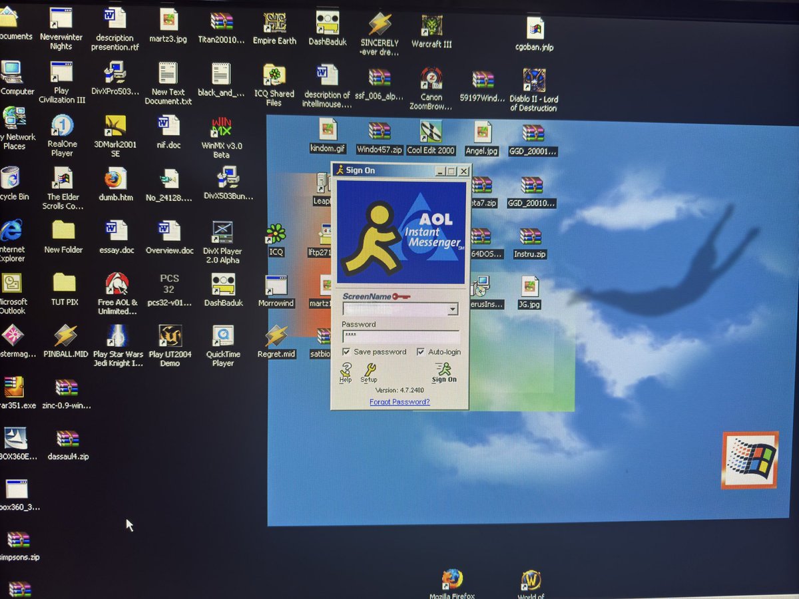
Task: Select the DivXPro503 installer icon
Action: pyautogui.click(x=115, y=73)
